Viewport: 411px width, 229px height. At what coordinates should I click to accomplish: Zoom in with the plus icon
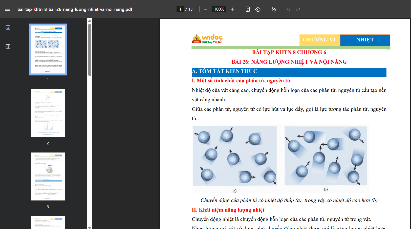click(x=232, y=9)
